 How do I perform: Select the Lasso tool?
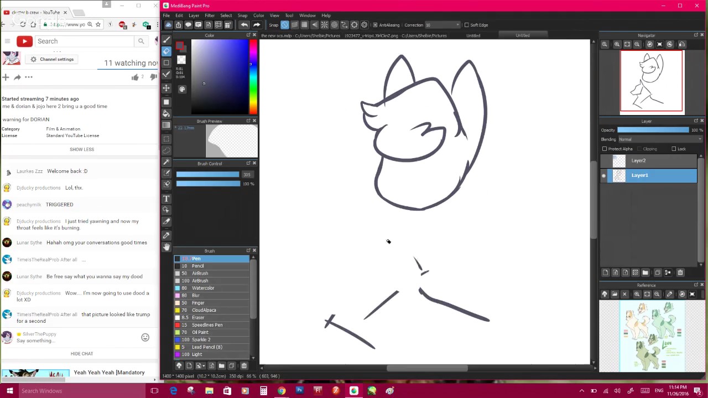166,150
